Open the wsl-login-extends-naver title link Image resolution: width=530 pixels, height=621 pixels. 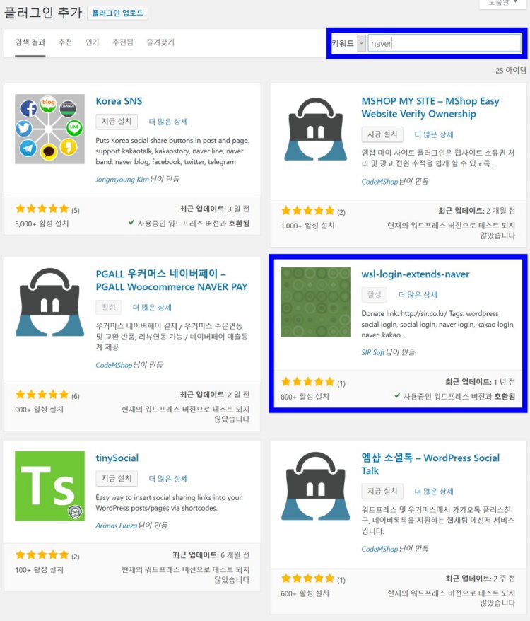click(416, 274)
